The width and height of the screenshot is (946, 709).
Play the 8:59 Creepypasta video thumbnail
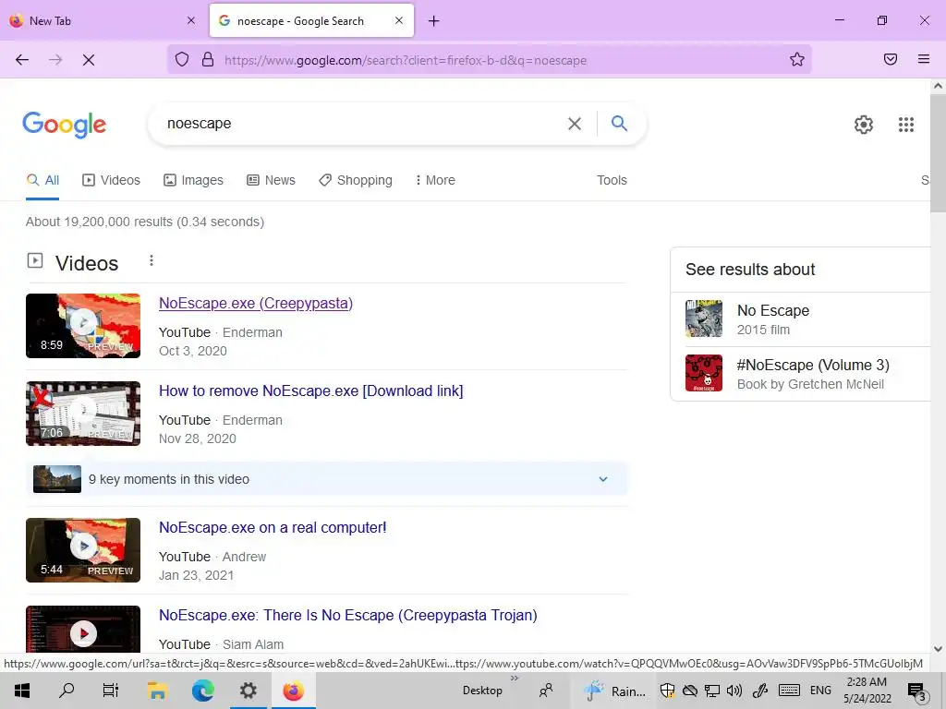coord(83,326)
